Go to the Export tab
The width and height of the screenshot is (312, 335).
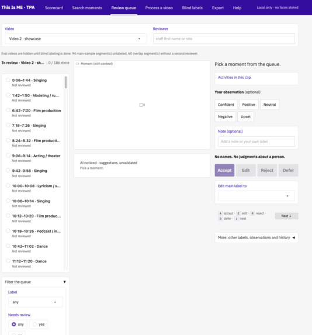(x=218, y=8)
